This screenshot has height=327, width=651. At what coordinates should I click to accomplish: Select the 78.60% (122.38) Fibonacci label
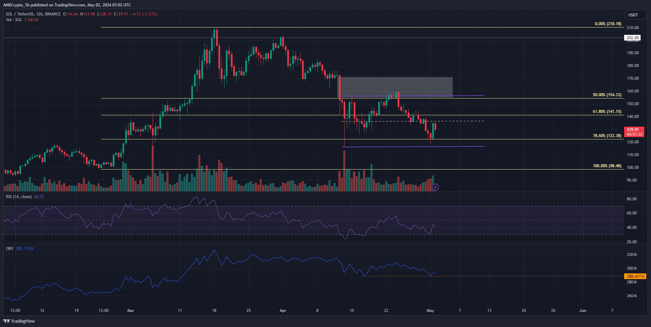tap(607, 136)
